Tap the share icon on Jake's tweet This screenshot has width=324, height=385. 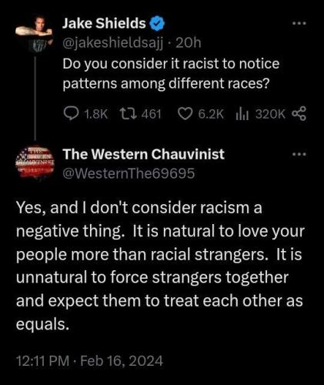click(x=299, y=114)
